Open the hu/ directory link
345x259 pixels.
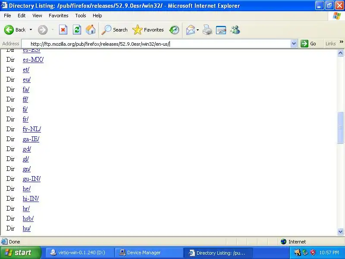[27, 228]
